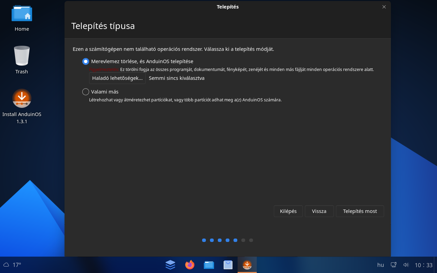This screenshot has width=437, height=273.
Task: Launch Firefox from the taskbar
Action: [x=189, y=265]
